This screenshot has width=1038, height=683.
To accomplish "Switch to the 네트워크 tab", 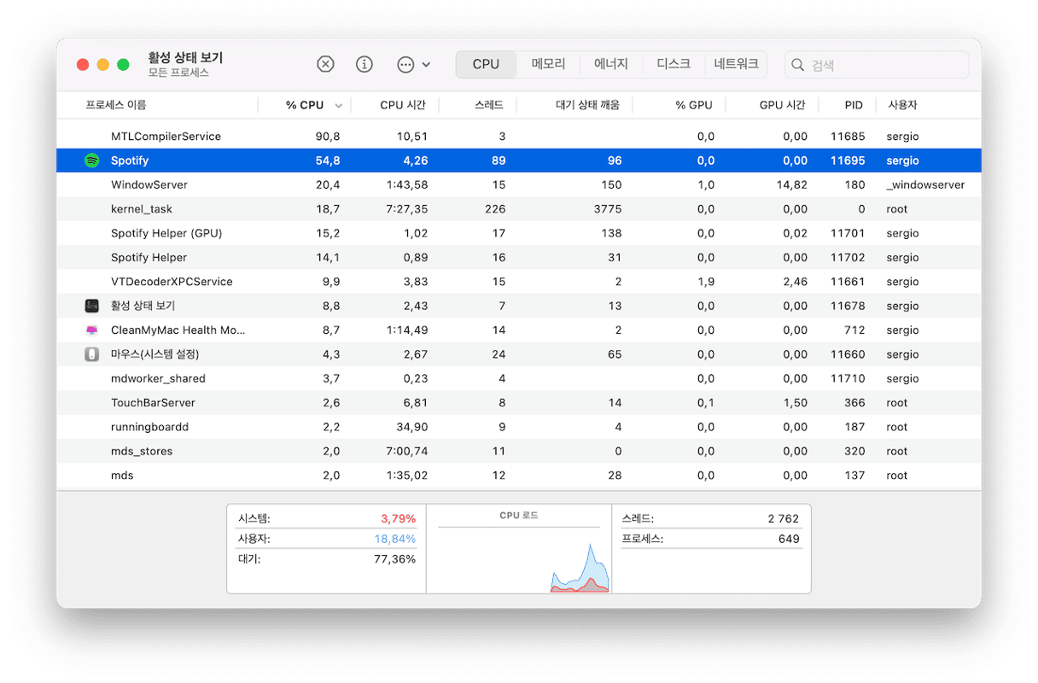I will [x=736, y=64].
